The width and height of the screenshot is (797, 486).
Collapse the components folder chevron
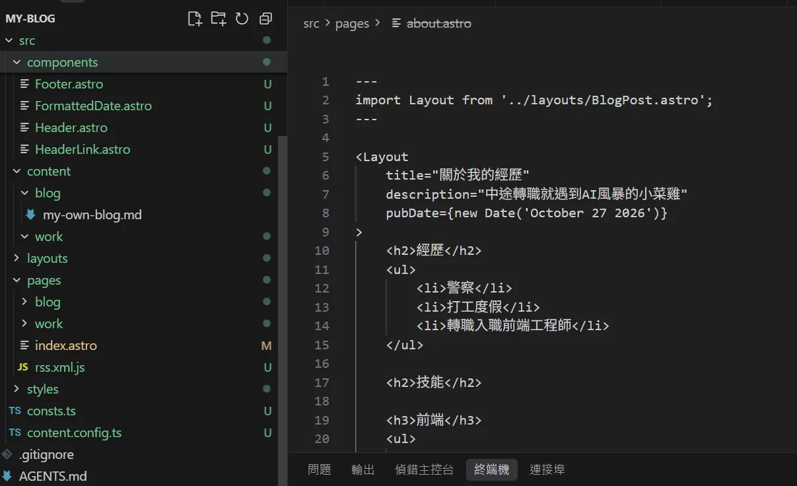click(x=17, y=62)
